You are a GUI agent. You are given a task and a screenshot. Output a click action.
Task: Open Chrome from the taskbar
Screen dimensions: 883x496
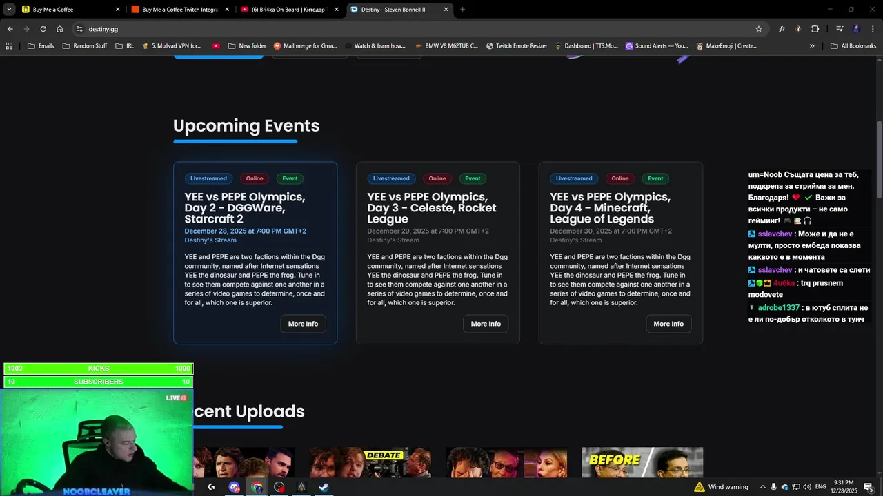click(257, 487)
